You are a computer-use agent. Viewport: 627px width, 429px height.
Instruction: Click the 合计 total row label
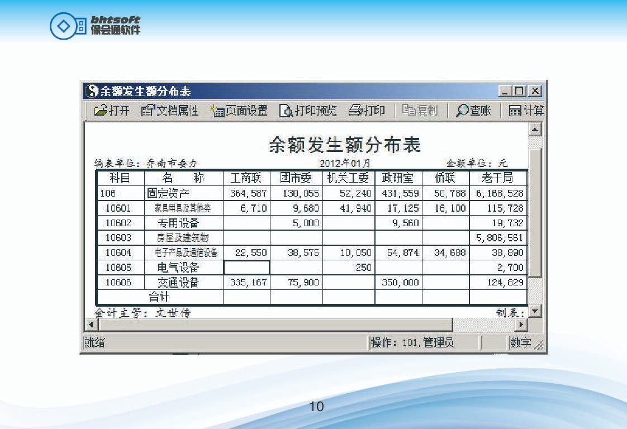point(159,297)
